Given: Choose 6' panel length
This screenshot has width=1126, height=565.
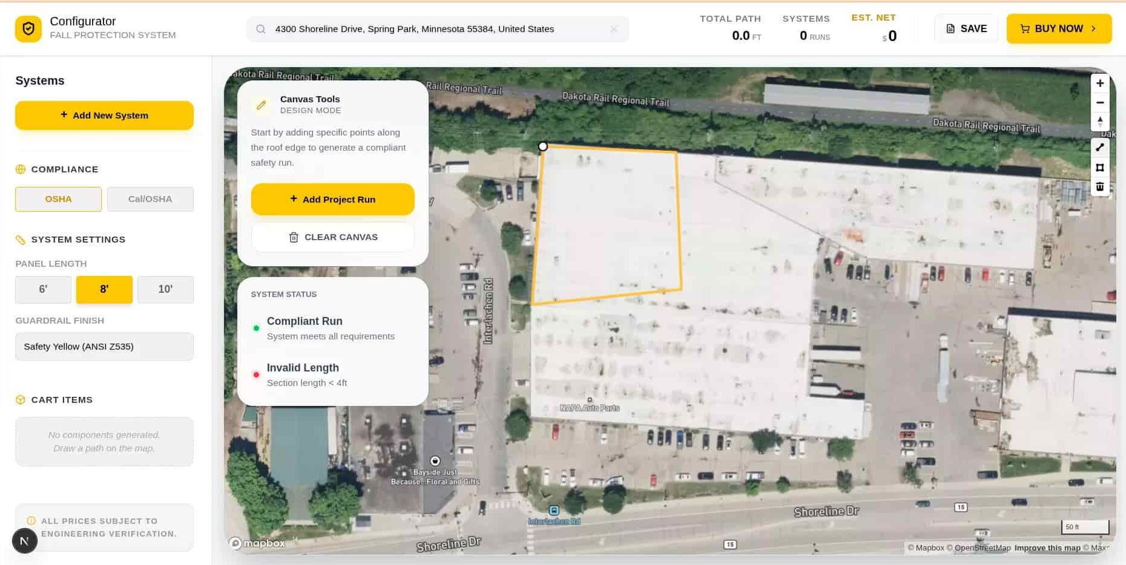Looking at the screenshot, I should coord(43,289).
